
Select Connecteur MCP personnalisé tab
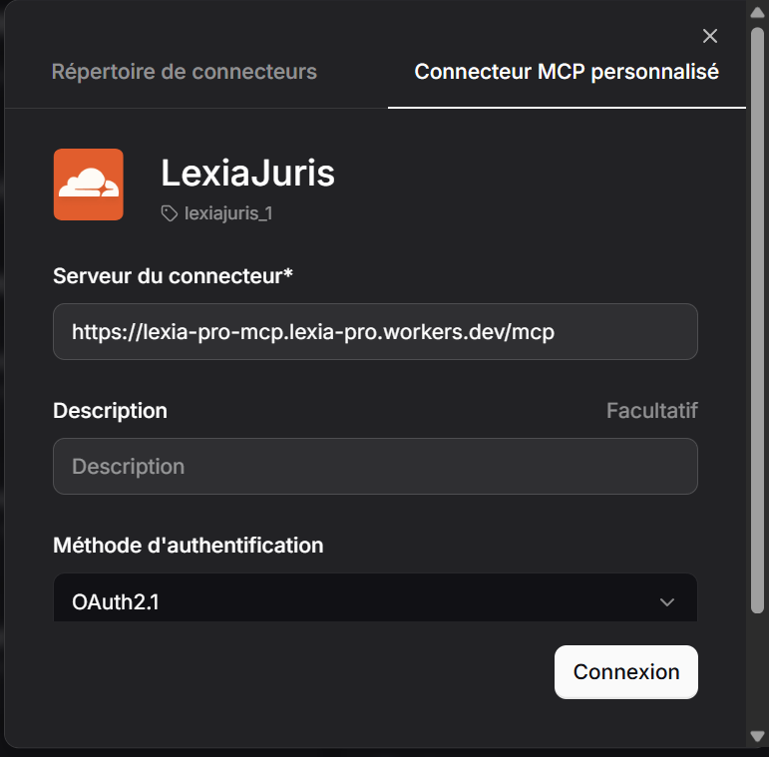pos(567,72)
